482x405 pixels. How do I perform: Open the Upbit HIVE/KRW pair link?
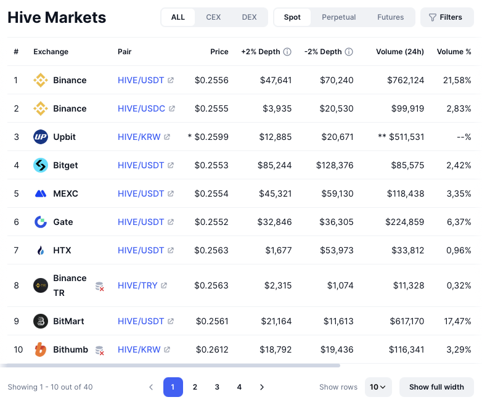tap(139, 137)
